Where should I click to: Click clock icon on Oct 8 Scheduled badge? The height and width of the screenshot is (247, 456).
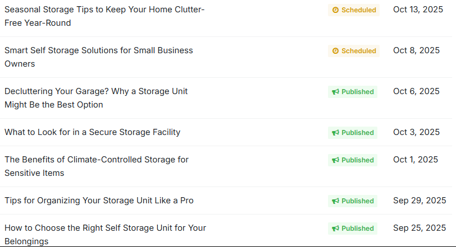point(336,51)
